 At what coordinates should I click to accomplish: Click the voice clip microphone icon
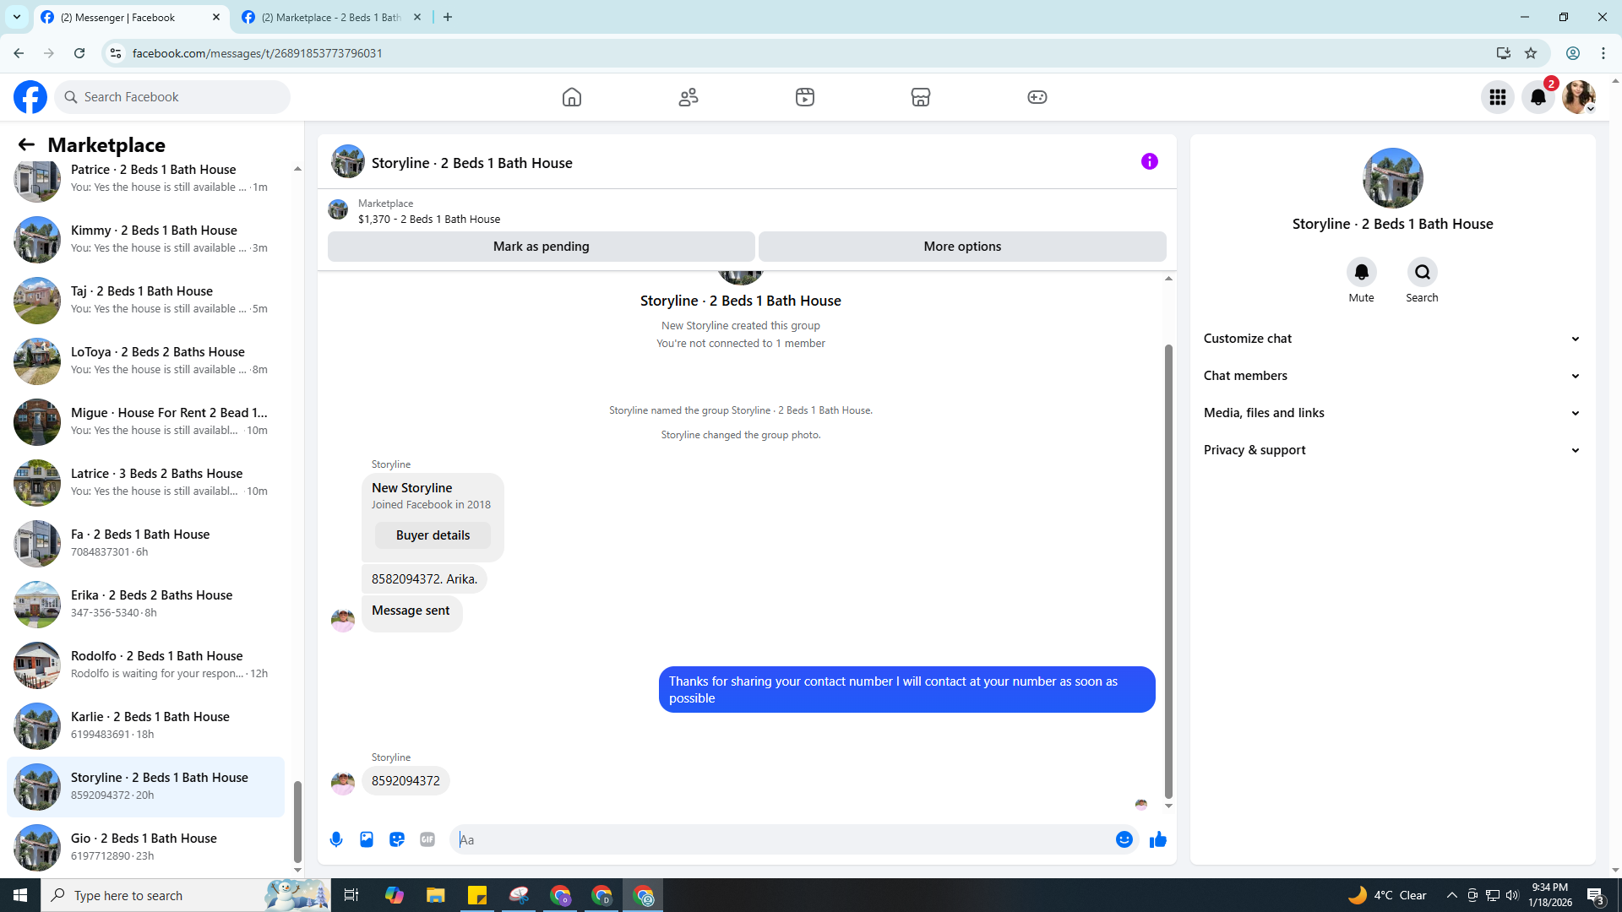(336, 839)
